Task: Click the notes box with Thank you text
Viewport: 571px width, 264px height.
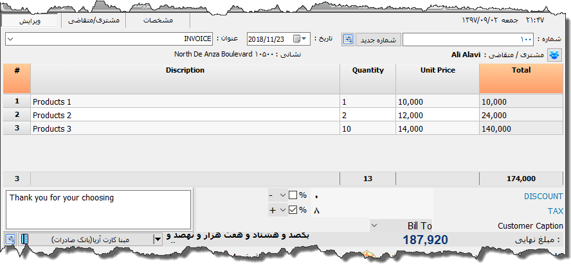Action: 98,210
